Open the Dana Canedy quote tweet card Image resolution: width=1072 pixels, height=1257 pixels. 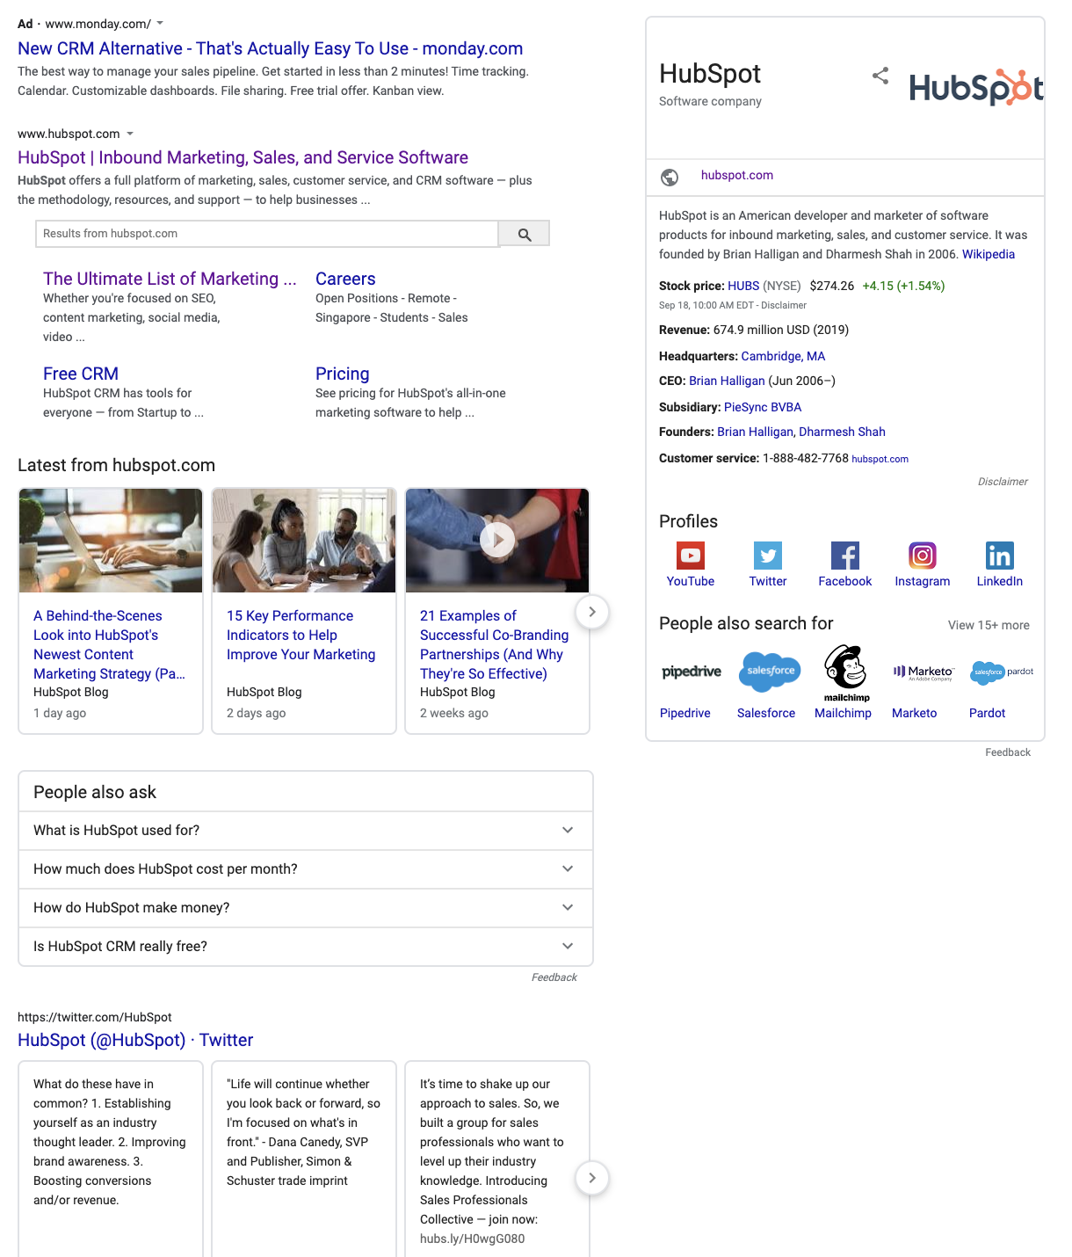pyautogui.click(x=304, y=1159)
